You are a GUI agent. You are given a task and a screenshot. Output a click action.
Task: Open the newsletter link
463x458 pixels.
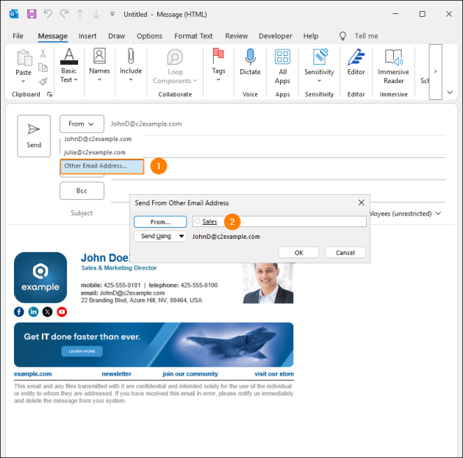pyautogui.click(x=117, y=374)
